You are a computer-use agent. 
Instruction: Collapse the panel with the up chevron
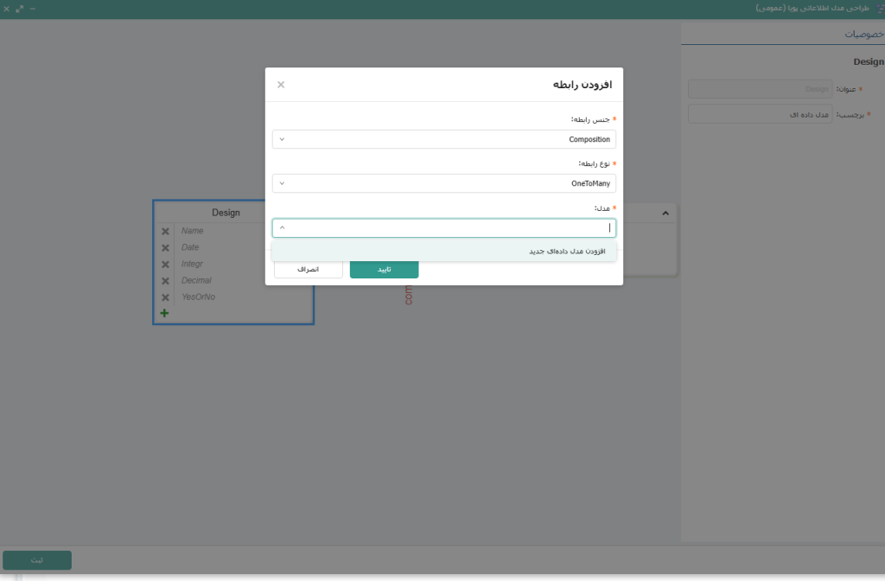coord(665,213)
